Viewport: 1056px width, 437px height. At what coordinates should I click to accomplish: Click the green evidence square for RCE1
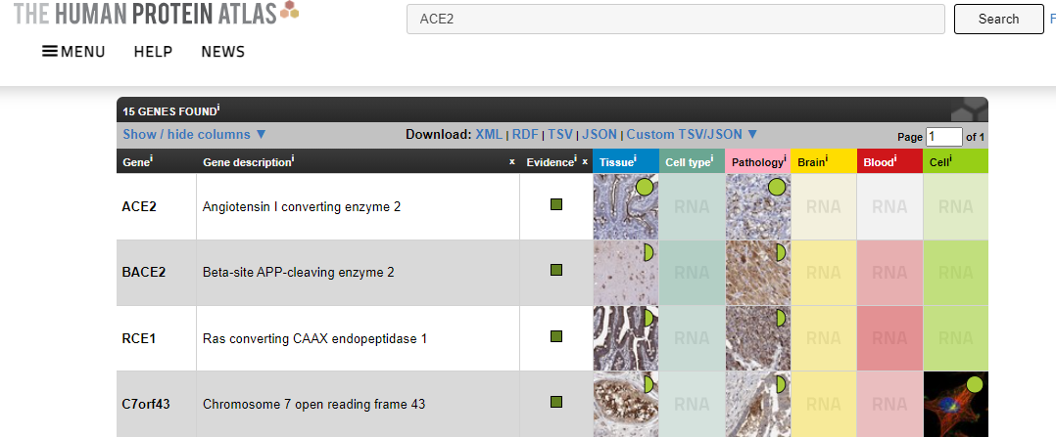point(556,336)
